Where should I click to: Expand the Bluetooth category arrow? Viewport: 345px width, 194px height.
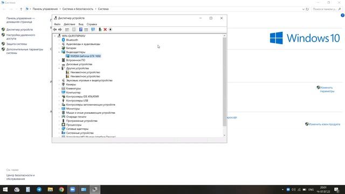click(59, 40)
